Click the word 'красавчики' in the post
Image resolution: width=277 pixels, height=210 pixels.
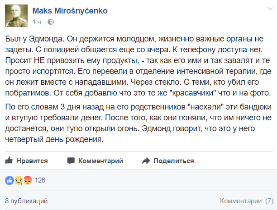click(194, 93)
